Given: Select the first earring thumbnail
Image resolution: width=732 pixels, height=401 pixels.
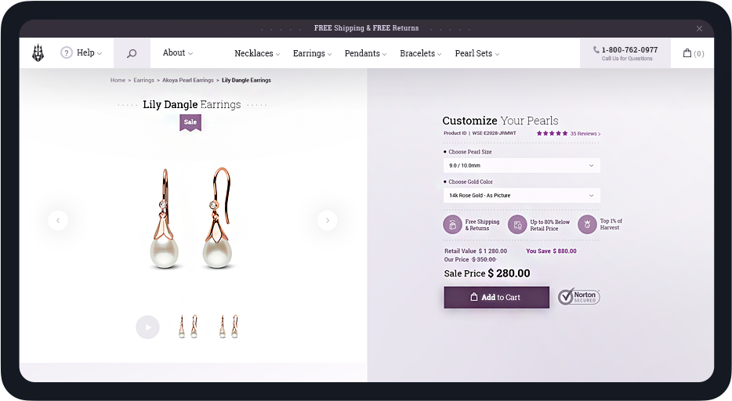Looking at the screenshot, I should click(x=188, y=326).
